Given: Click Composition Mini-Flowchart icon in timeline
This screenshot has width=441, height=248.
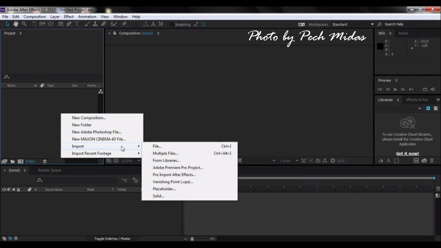Looking at the screenshot, I should pyautogui.click(x=124, y=181).
